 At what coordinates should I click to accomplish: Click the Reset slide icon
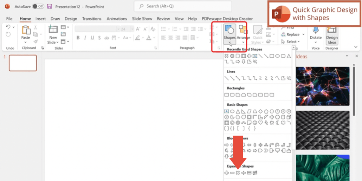(63, 34)
